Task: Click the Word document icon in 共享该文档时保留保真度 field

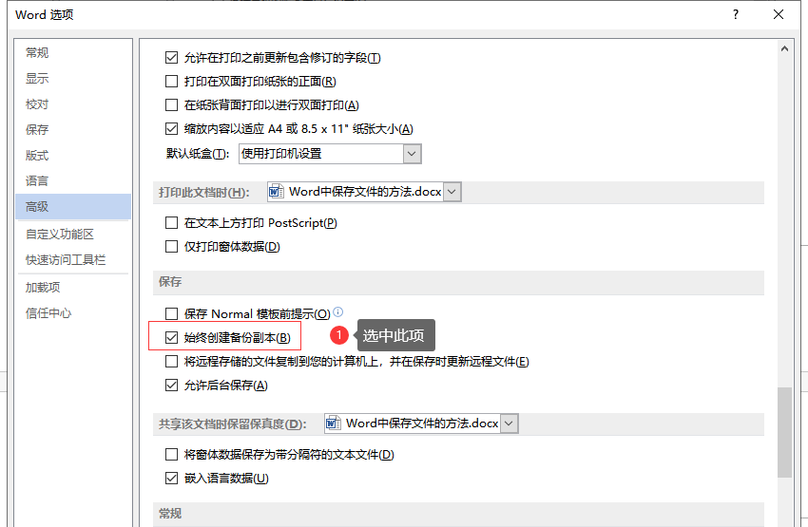Action: [x=334, y=423]
